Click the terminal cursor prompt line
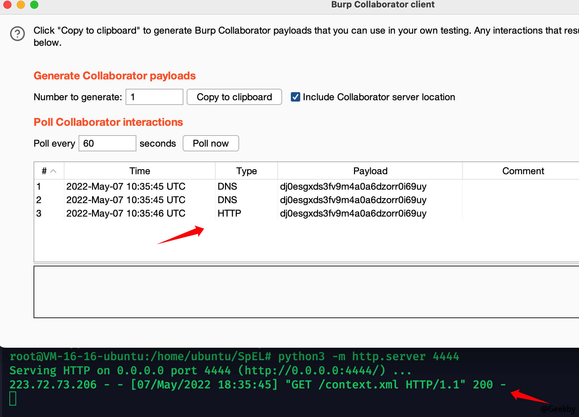Image resolution: width=579 pixels, height=417 pixels. coord(13,399)
